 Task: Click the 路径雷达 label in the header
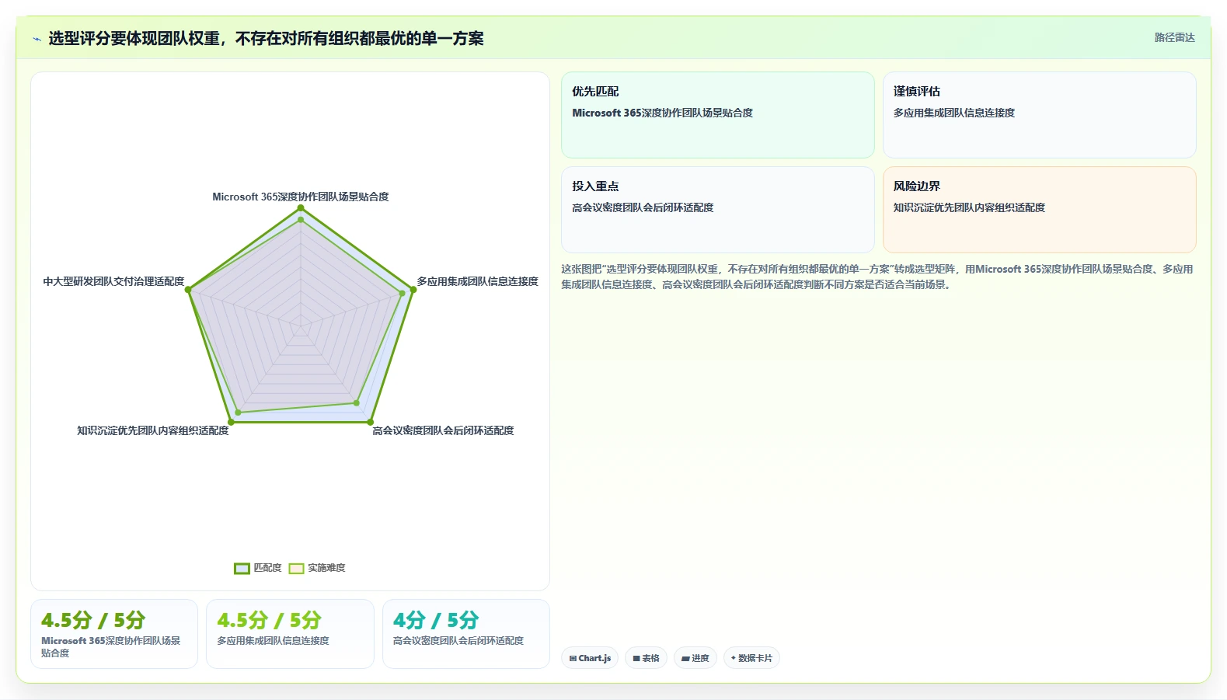(1174, 37)
